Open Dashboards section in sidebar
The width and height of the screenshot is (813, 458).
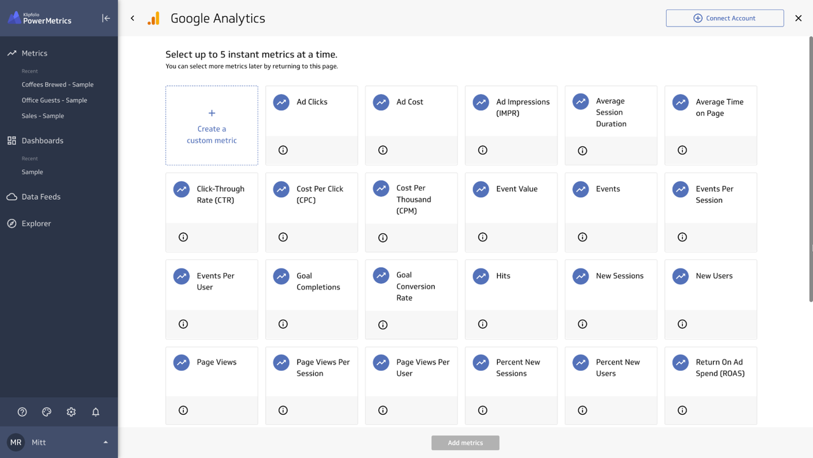tap(42, 141)
